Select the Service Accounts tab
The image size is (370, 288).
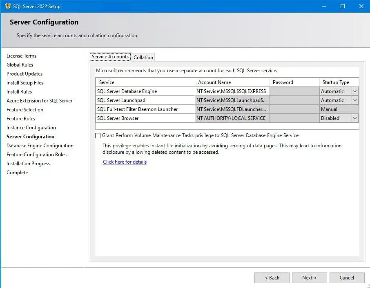click(x=110, y=57)
